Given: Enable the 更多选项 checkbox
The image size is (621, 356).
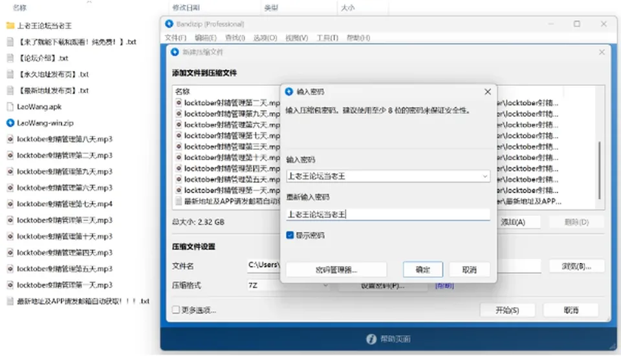Looking at the screenshot, I should click(x=176, y=310).
